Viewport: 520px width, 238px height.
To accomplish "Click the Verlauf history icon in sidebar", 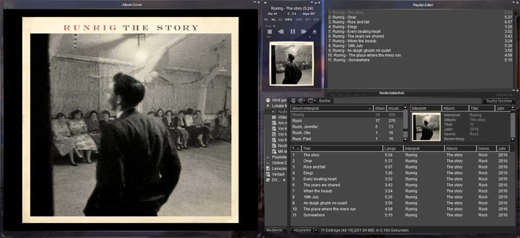I will (x=268, y=174).
